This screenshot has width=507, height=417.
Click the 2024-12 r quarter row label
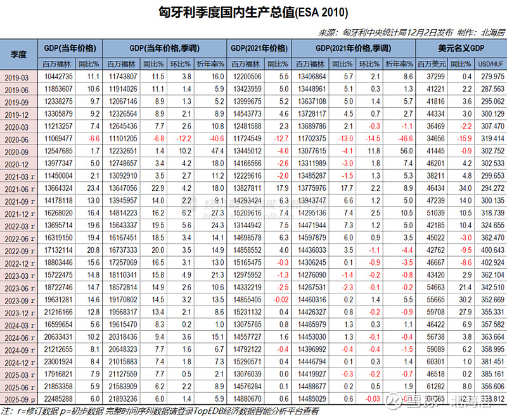coord(20,362)
